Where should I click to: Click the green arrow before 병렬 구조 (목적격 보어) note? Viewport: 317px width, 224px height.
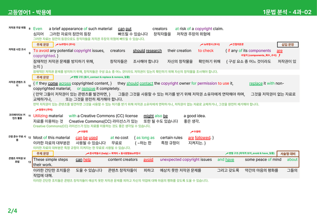(227, 153)
